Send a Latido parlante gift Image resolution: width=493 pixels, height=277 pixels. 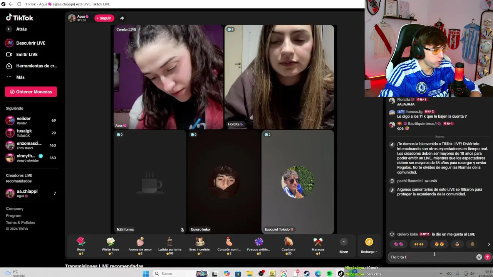(170, 246)
